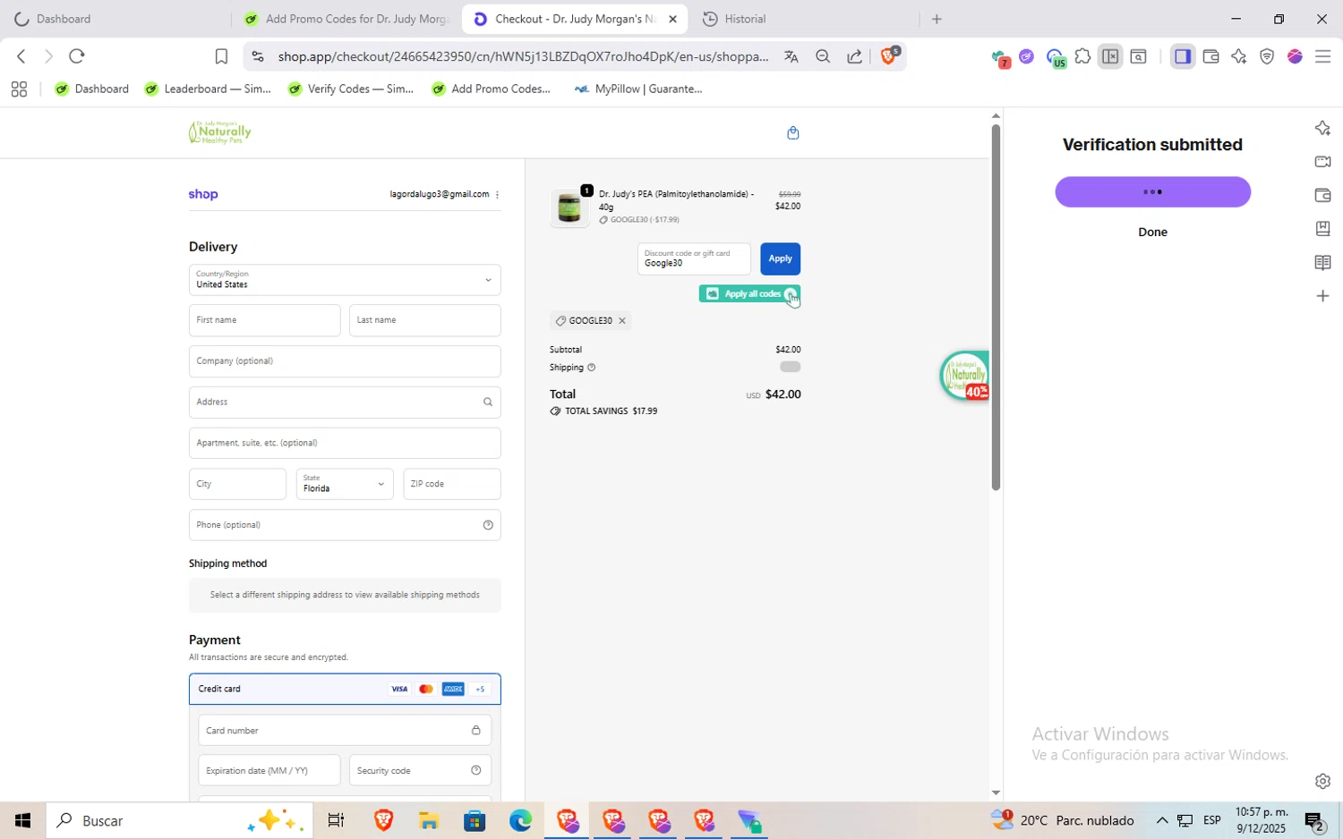This screenshot has width=1343, height=839.
Task: Switch to the Add Promo Codes tab
Action: point(346,19)
